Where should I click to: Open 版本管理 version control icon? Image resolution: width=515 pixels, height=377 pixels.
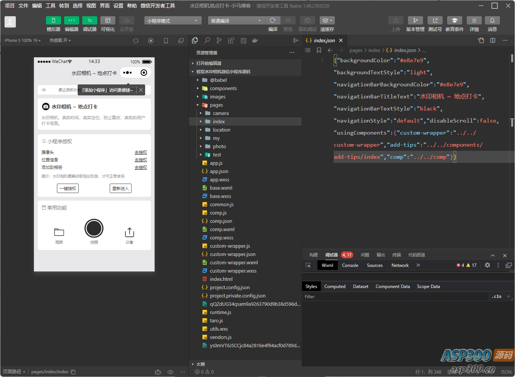(415, 21)
